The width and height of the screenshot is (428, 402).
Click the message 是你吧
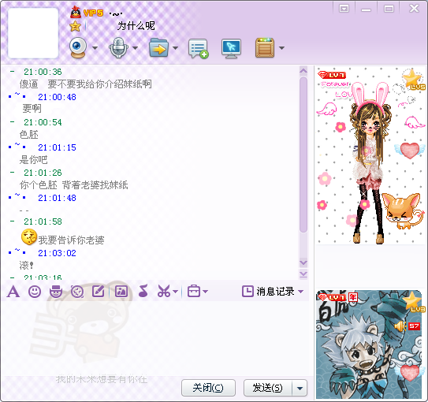click(33, 160)
